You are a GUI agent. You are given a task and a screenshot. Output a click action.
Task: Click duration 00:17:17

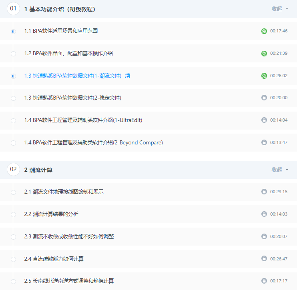click(279, 281)
